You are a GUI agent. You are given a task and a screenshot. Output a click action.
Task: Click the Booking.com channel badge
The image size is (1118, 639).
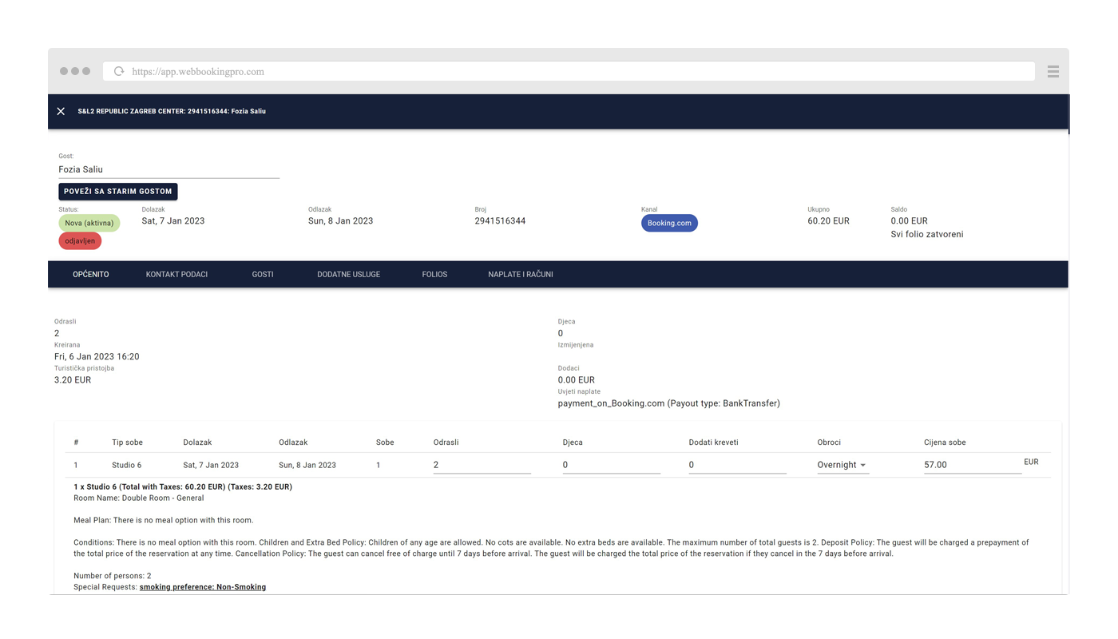(668, 223)
